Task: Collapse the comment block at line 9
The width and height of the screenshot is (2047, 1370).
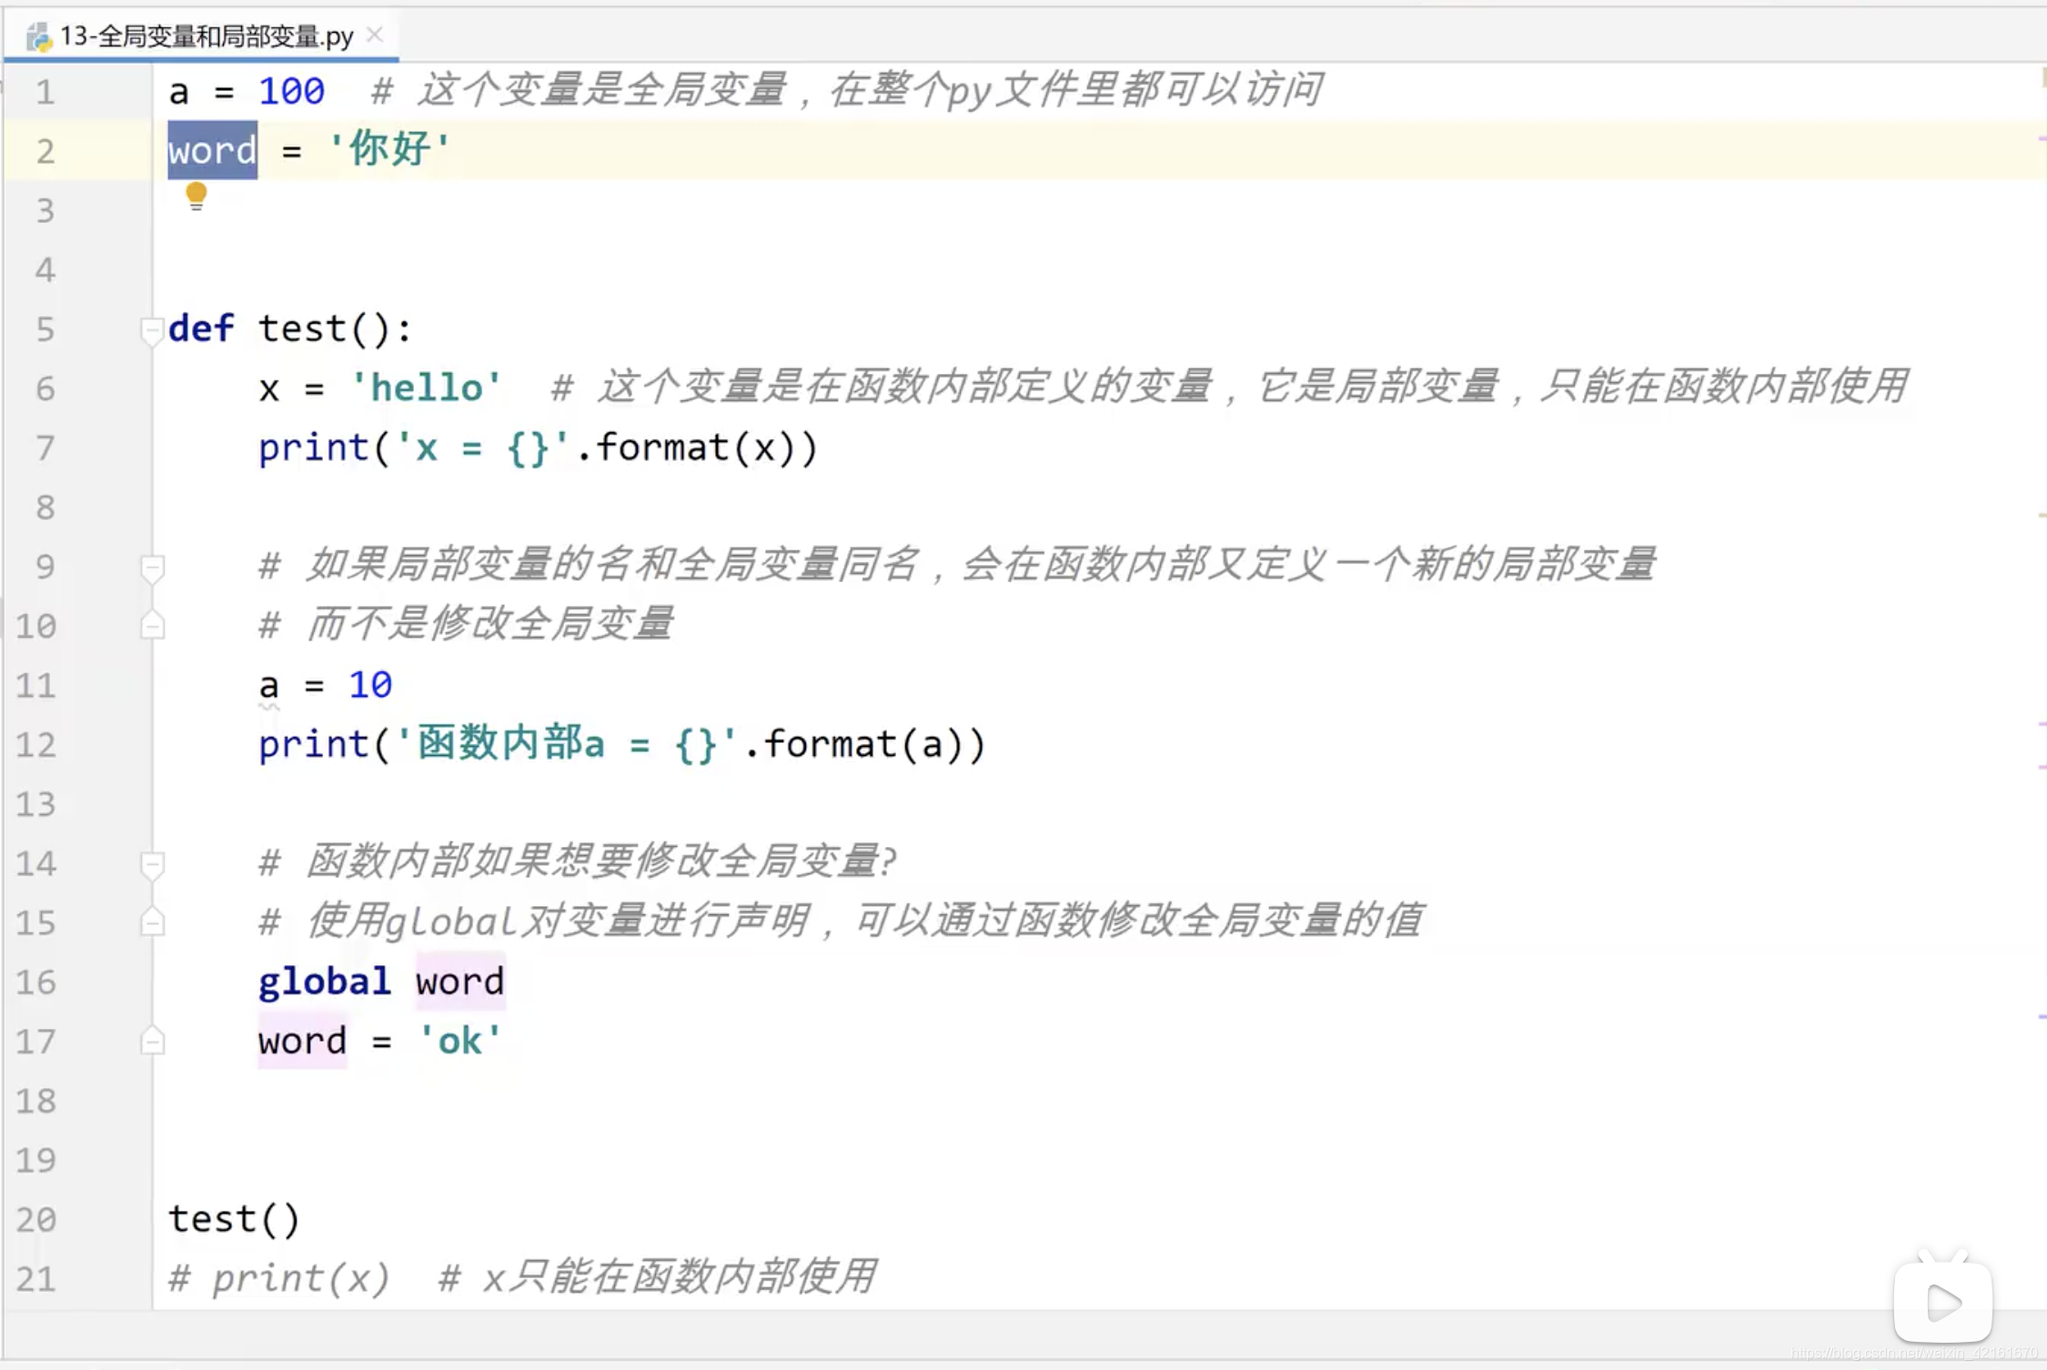Action: pos(152,568)
